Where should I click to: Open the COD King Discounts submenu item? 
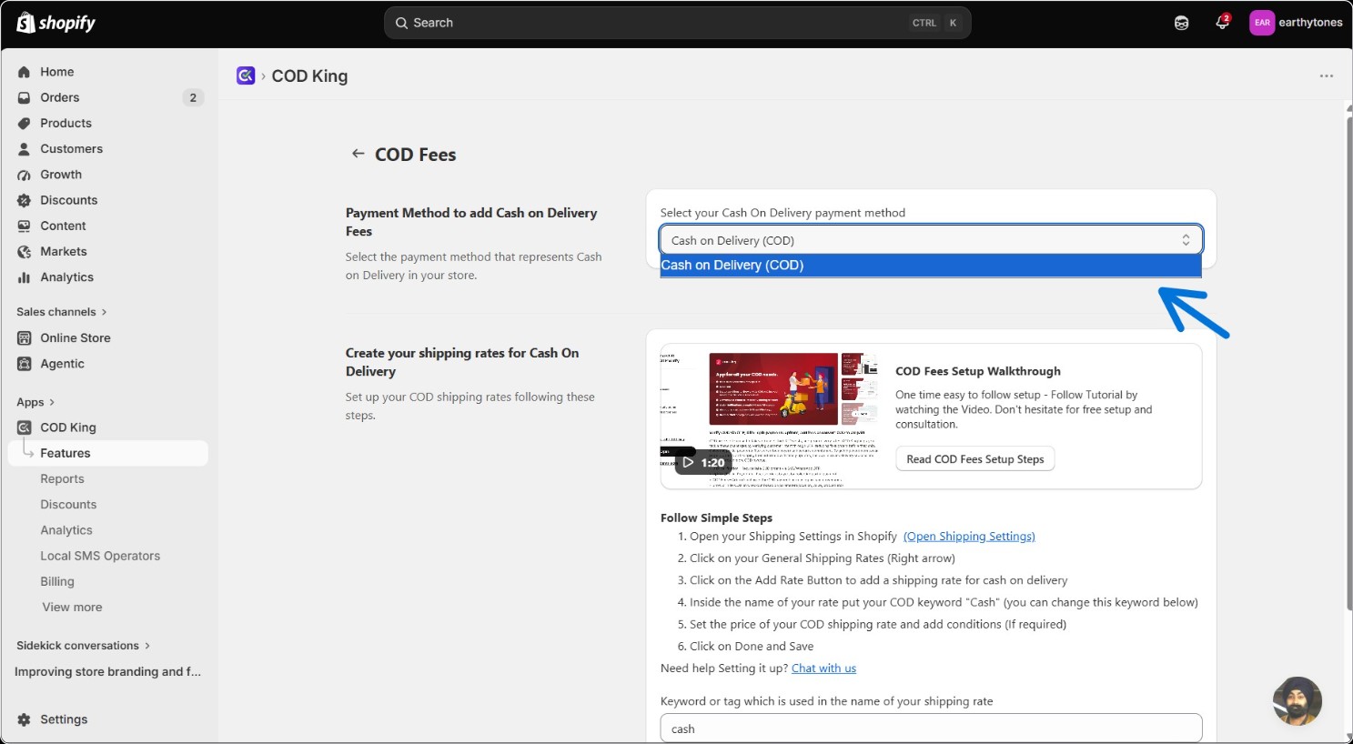(x=68, y=504)
